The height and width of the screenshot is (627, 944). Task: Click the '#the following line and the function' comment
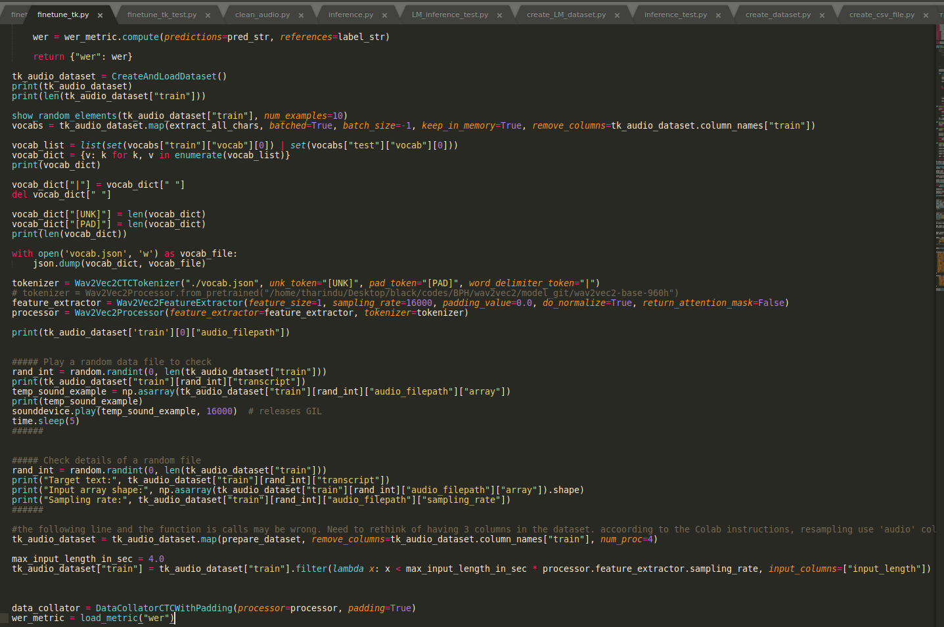473,530
